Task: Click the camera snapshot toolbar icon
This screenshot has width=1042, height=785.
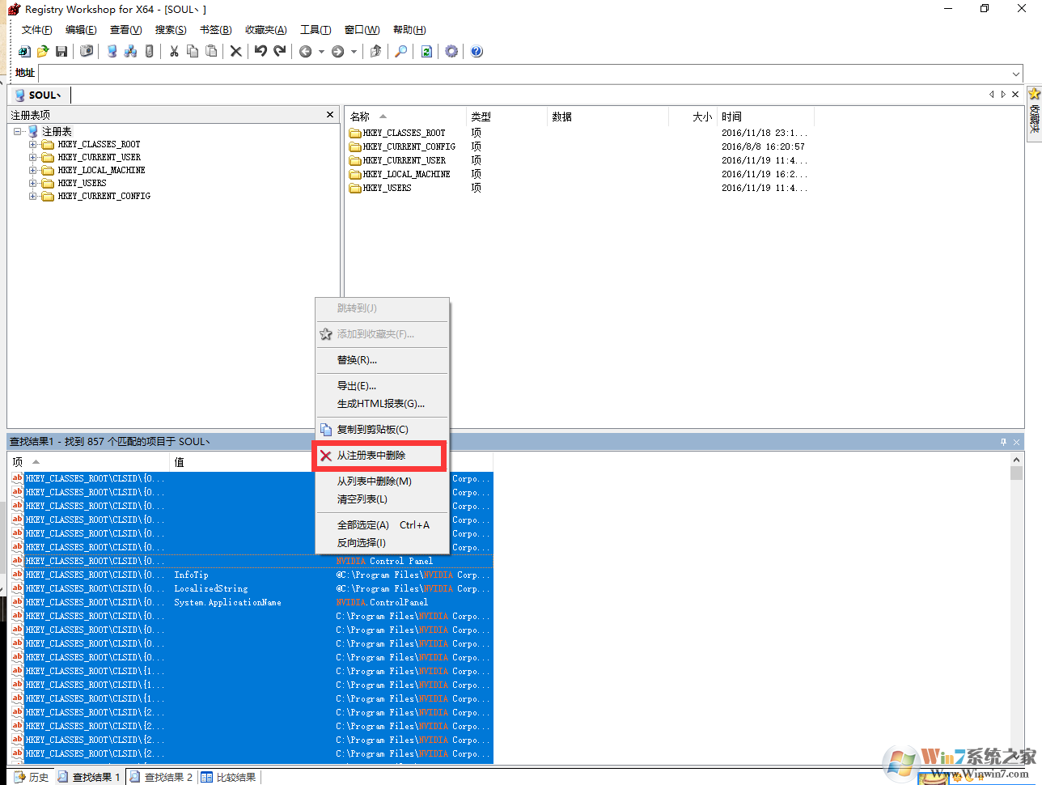Action: pyautogui.click(x=87, y=52)
